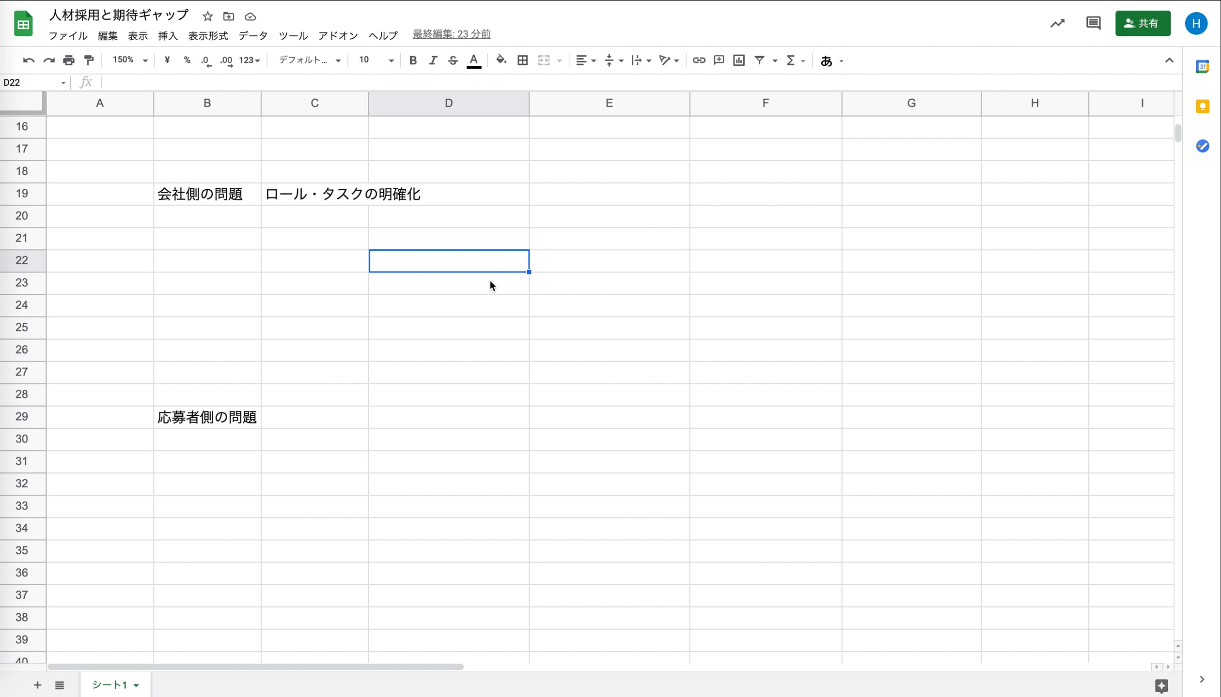
Task: Select the paint format tool
Action: pyautogui.click(x=89, y=60)
